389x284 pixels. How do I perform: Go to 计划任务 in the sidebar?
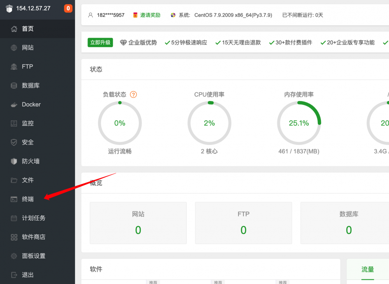(33, 218)
